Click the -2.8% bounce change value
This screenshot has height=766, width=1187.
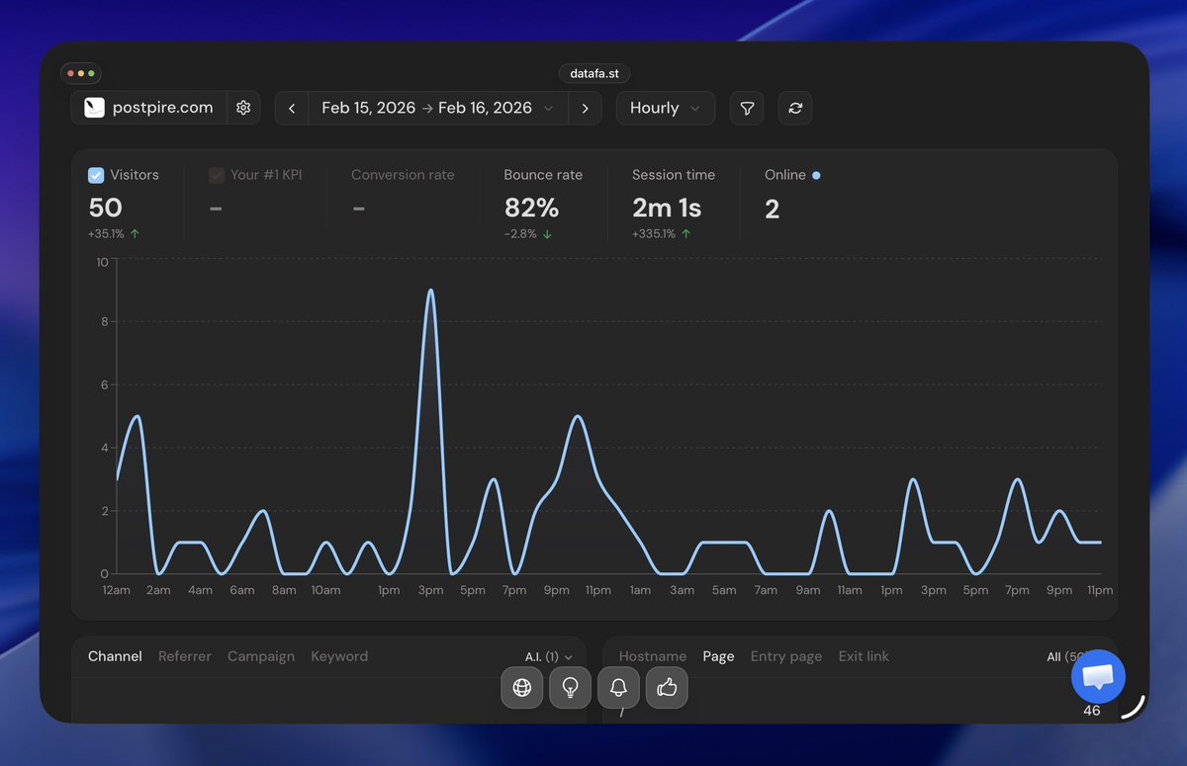[520, 234]
